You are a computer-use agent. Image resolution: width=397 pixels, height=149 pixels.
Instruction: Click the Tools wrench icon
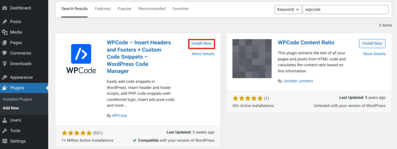(4, 131)
